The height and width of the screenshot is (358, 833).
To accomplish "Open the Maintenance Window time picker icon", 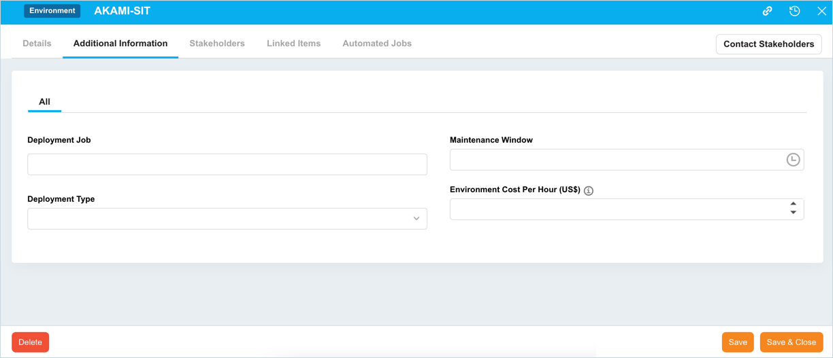I will tap(793, 160).
